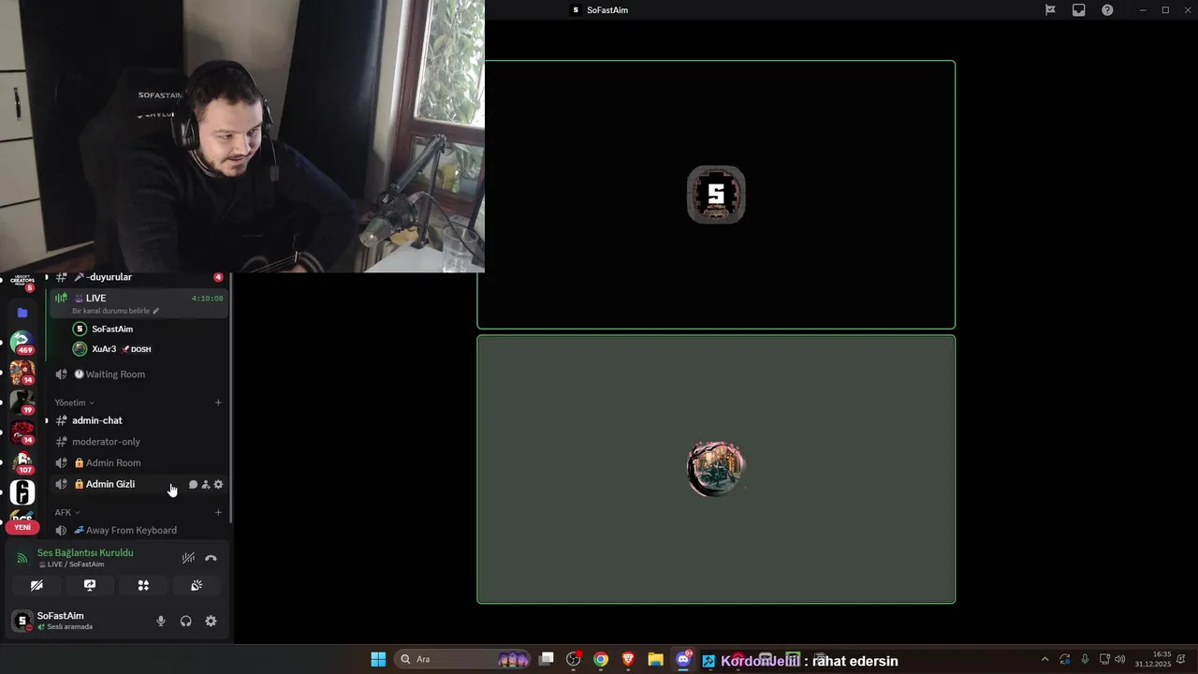Focus the XuAr3 participant tile

716,469
